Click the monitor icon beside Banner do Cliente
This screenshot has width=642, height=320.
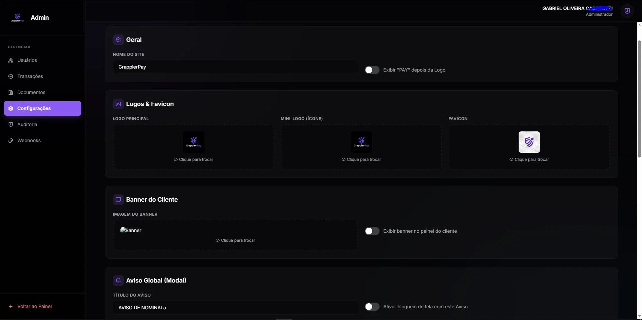[x=118, y=200]
